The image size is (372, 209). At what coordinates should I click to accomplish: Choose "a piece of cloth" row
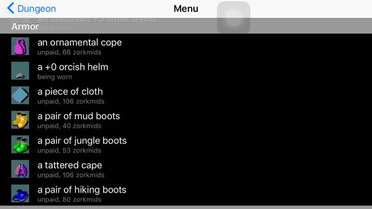[x=70, y=92]
